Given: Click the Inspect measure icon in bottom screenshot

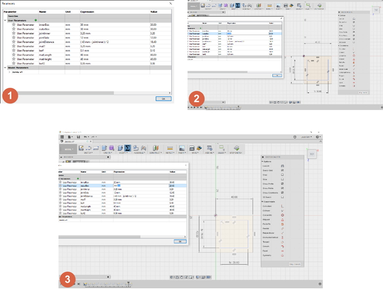Looking at the screenshot, I should pyautogui.click(x=170, y=148).
